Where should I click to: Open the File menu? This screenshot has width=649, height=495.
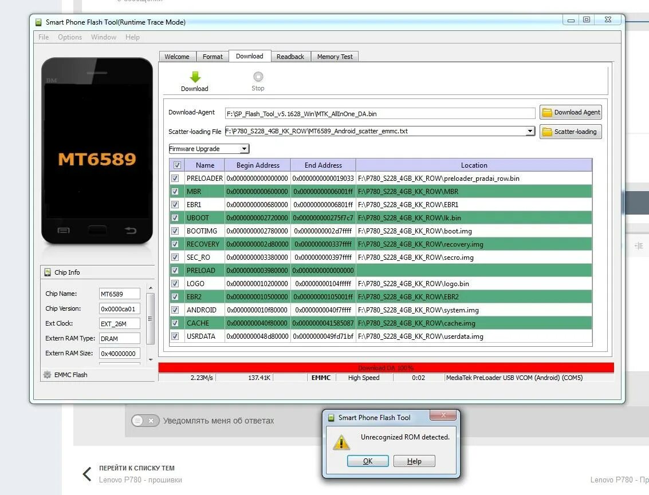coord(44,37)
